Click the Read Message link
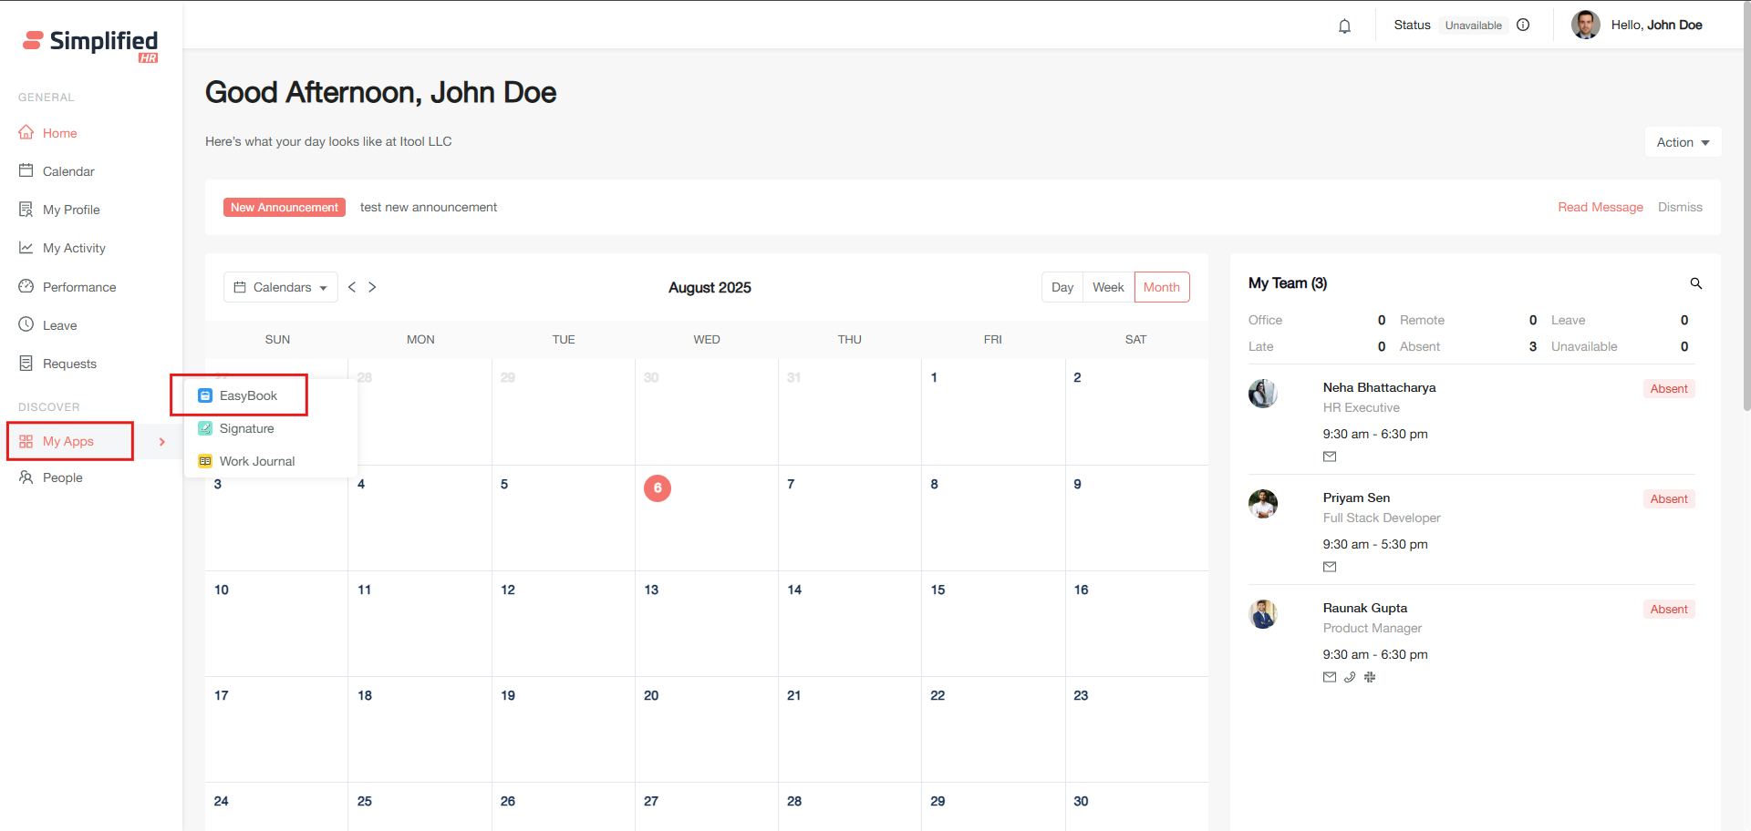The image size is (1751, 831). tap(1600, 207)
